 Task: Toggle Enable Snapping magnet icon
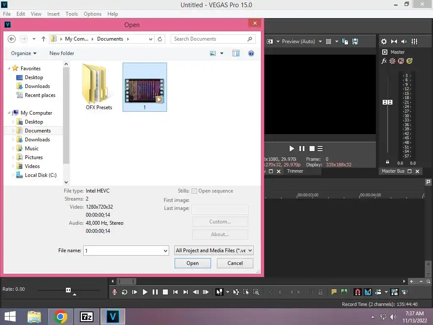[x=358, y=292]
